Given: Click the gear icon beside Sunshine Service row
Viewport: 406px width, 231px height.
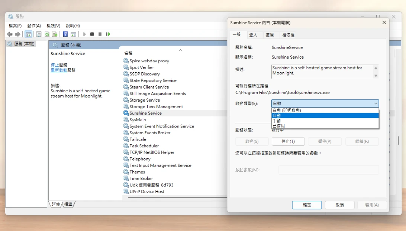Looking at the screenshot, I should (x=126, y=113).
